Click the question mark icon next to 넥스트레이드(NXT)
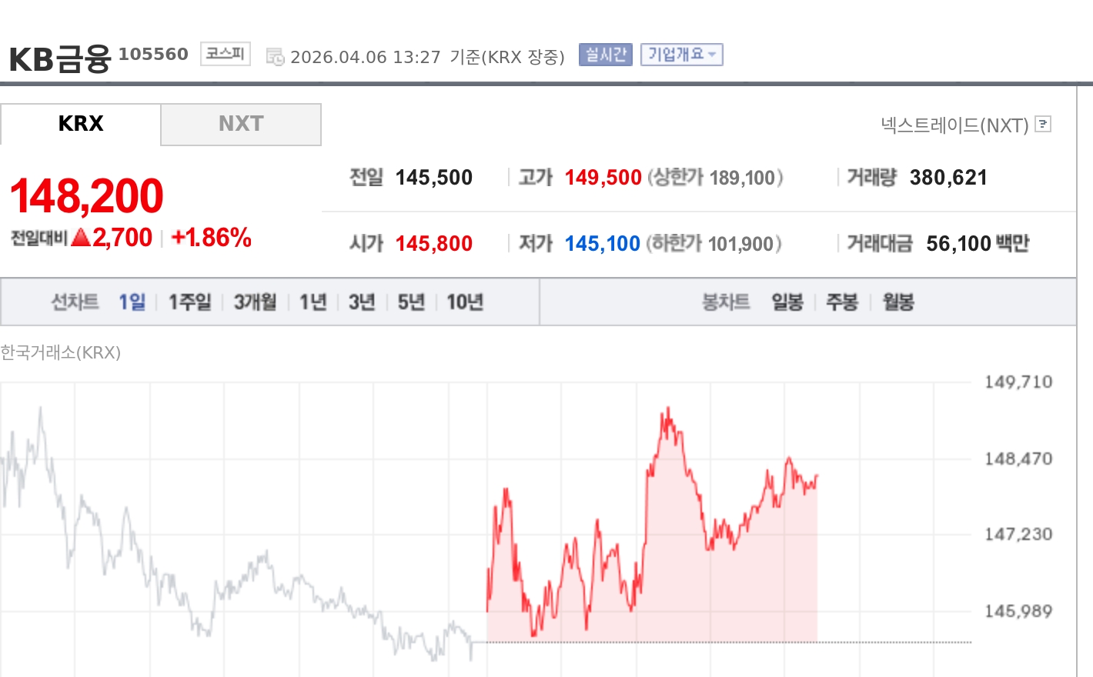 1042,124
